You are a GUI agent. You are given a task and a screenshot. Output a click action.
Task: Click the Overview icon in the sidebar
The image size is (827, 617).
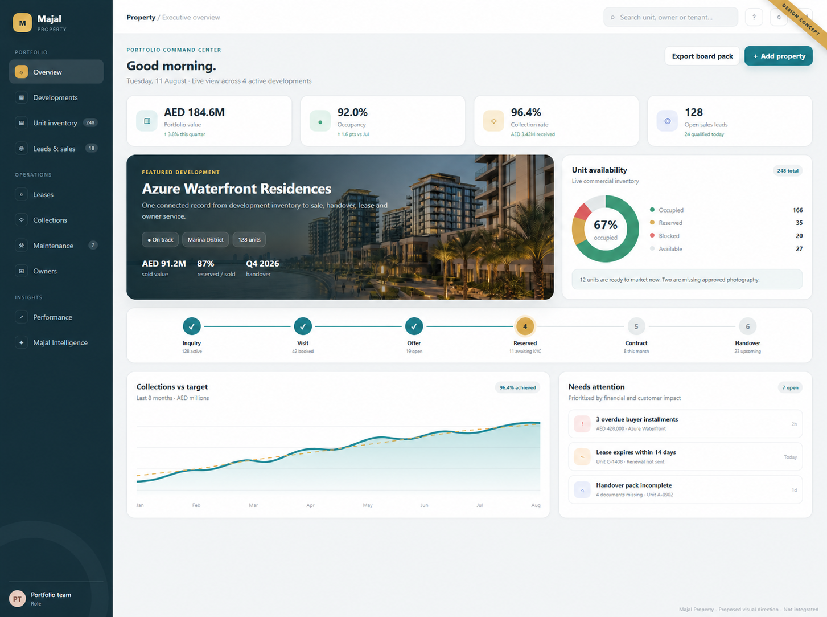tap(21, 72)
